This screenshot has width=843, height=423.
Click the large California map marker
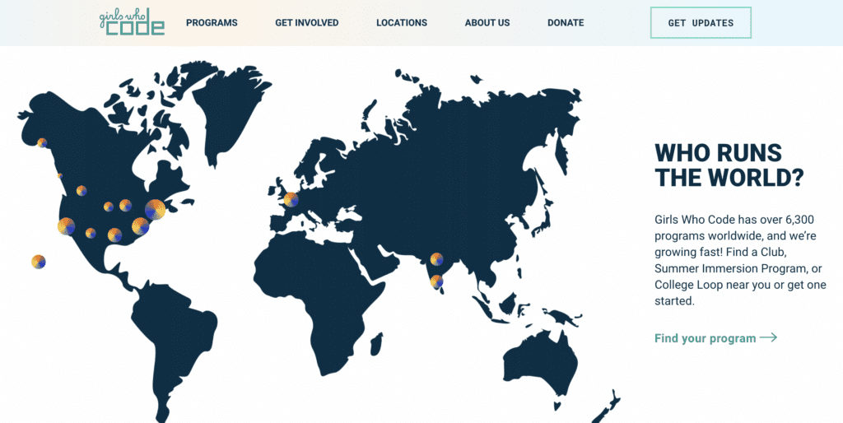point(67,226)
